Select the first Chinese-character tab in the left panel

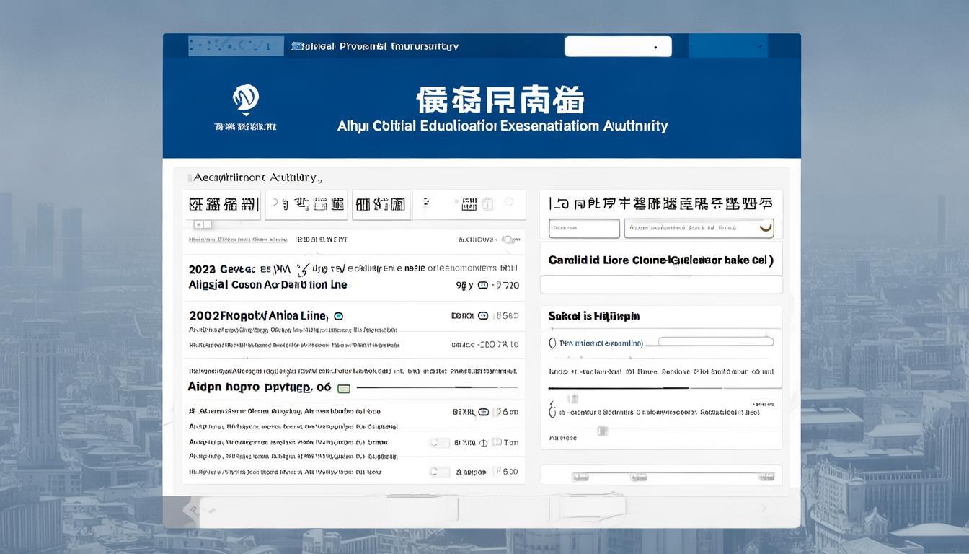tap(224, 205)
